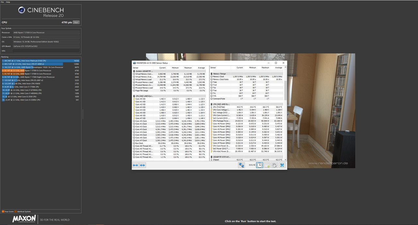Viewport: 418px width, 225px height.
Task: Click Maximum column header in left pane
Action: [x=188, y=68]
